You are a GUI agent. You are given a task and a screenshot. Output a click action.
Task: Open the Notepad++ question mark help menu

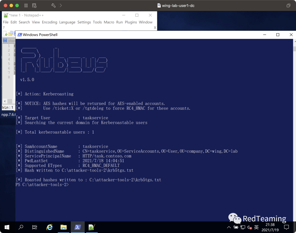click(4, 28)
